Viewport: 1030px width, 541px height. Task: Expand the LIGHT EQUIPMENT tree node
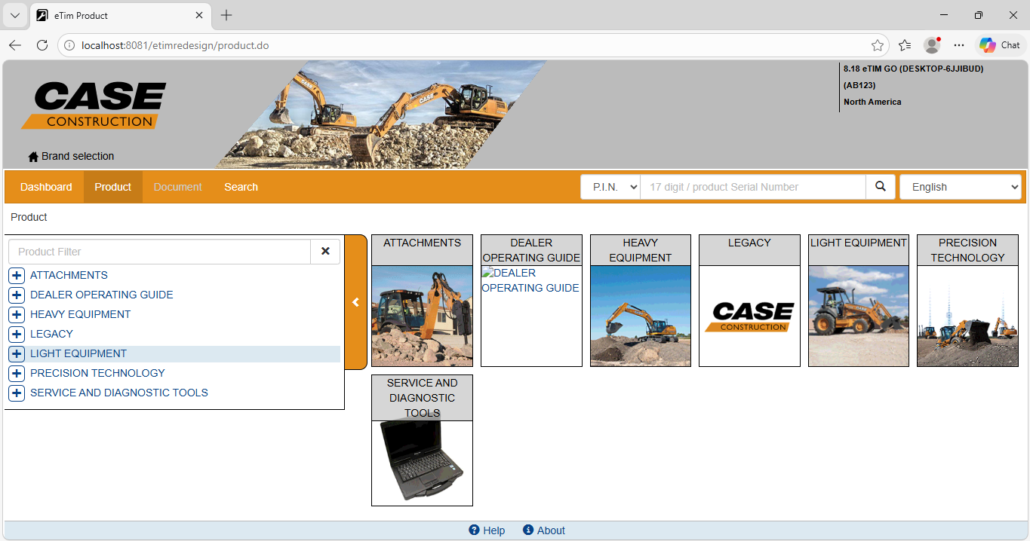coord(17,354)
